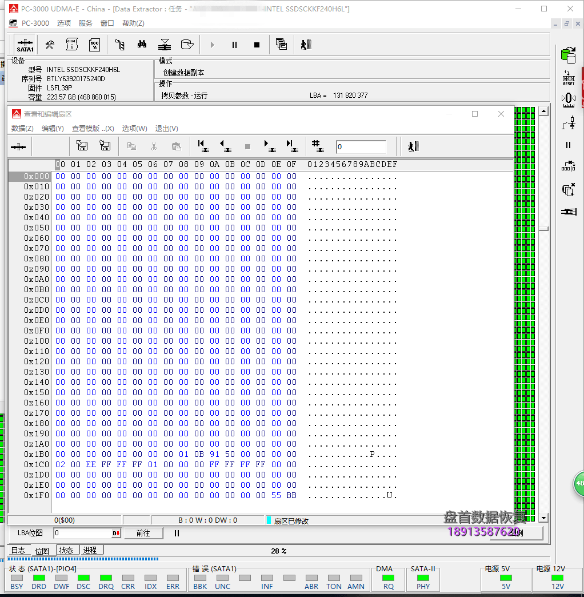
Task: Click the pause icon on right sidebar
Action: [569, 145]
